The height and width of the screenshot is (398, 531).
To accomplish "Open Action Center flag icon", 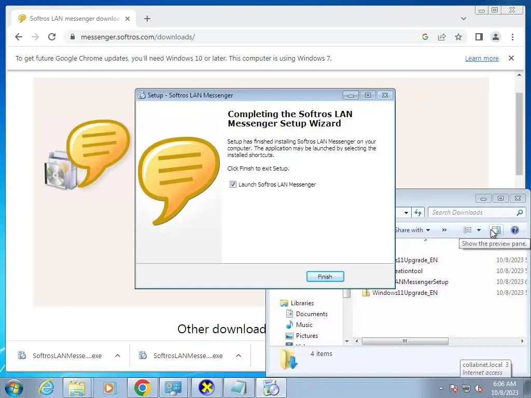I will click(453, 388).
